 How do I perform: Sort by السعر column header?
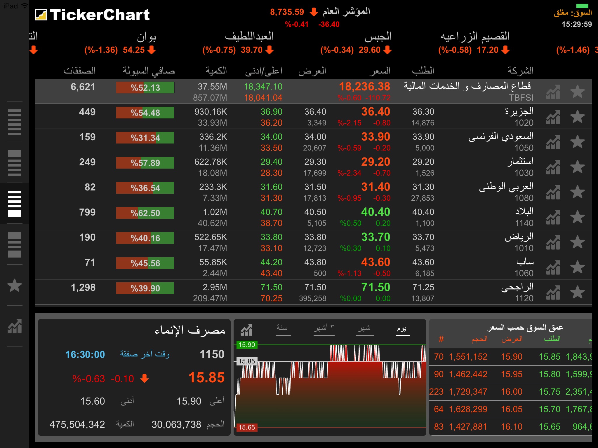click(380, 70)
